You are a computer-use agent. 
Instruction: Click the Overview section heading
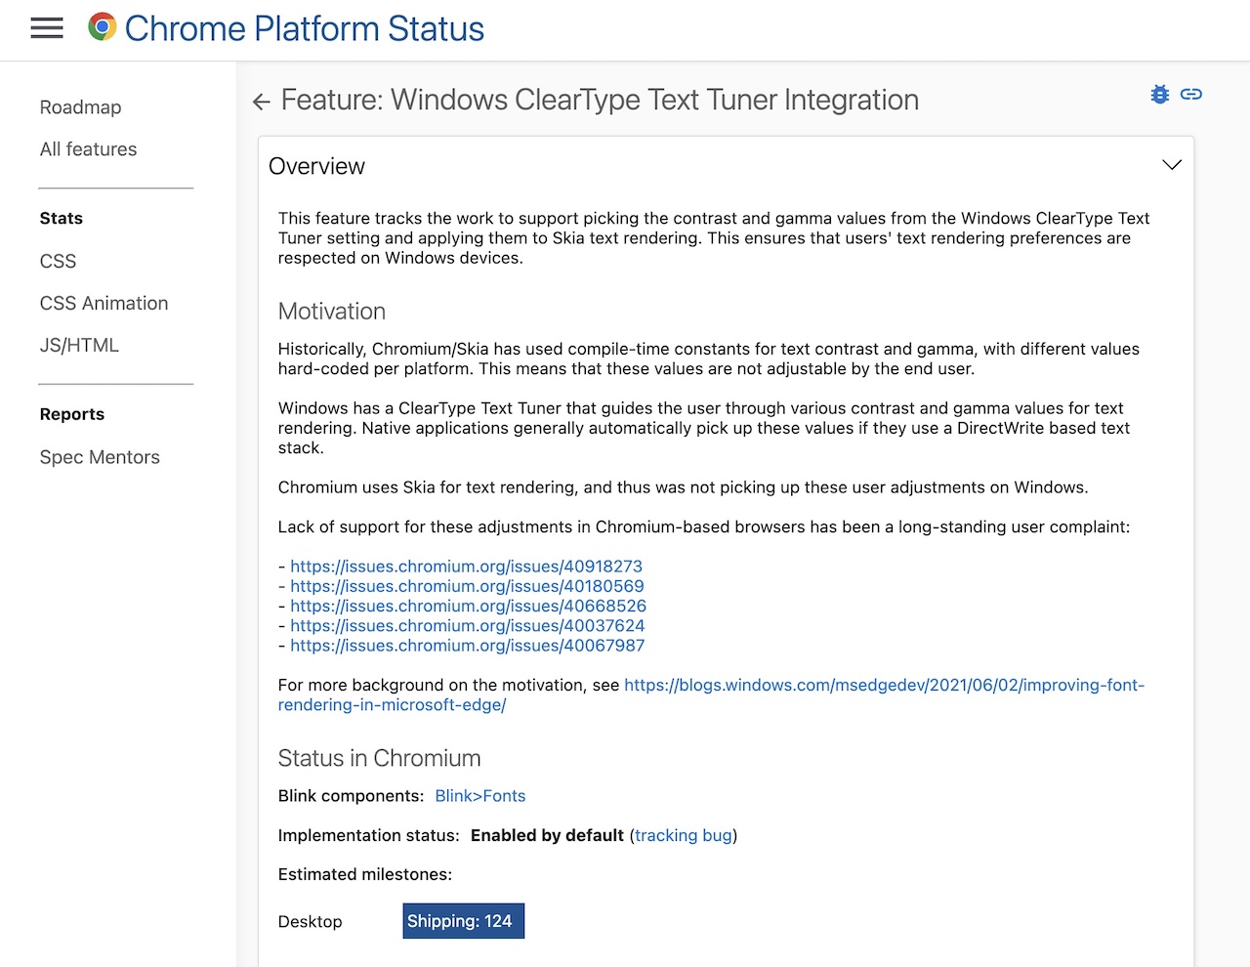(x=316, y=166)
